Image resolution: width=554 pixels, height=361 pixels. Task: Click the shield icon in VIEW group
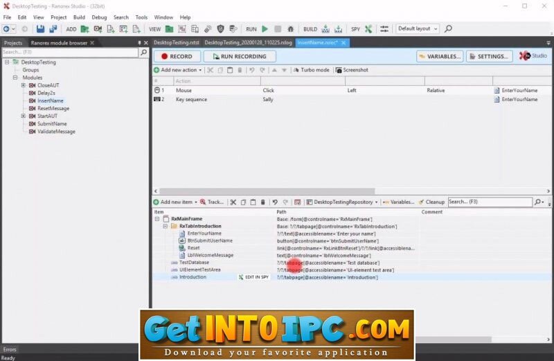click(x=220, y=29)
